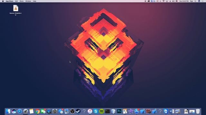Image resolution: width=206 pixels, height=115 pixels.
Task: Select the Banner_Template.rar file on desktop
Action: click(16, 10)
